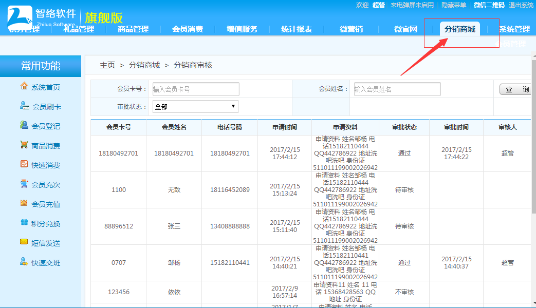
Task: Open the 审批状态 dropdown
Action: click(x=195, y=107)
